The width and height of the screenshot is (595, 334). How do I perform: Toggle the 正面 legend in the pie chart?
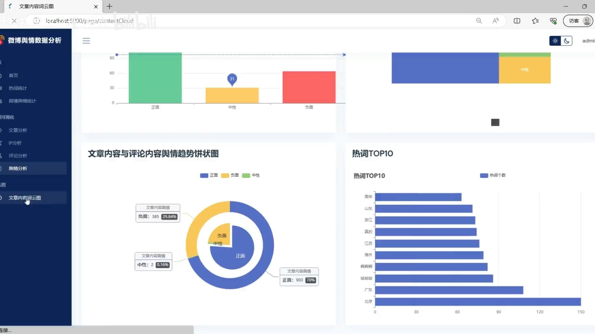pyautogui.click(x=209, y=175)
